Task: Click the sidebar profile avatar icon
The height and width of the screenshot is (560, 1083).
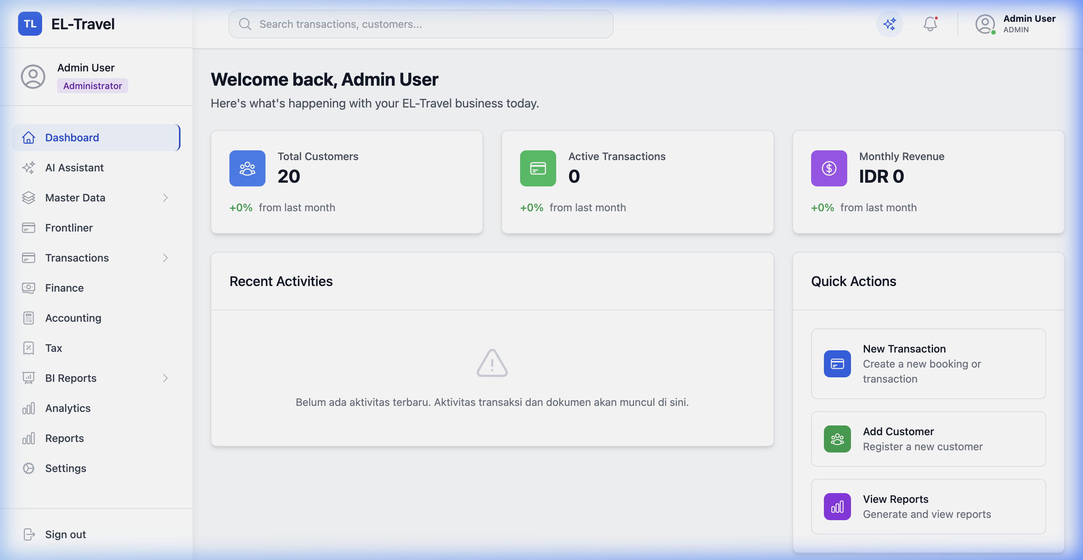Action: [33, 76]
